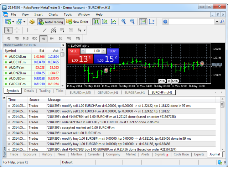This screenshot has height=171, width=228.
Task: Zoom out on the chart
Action: click(132, 22)
